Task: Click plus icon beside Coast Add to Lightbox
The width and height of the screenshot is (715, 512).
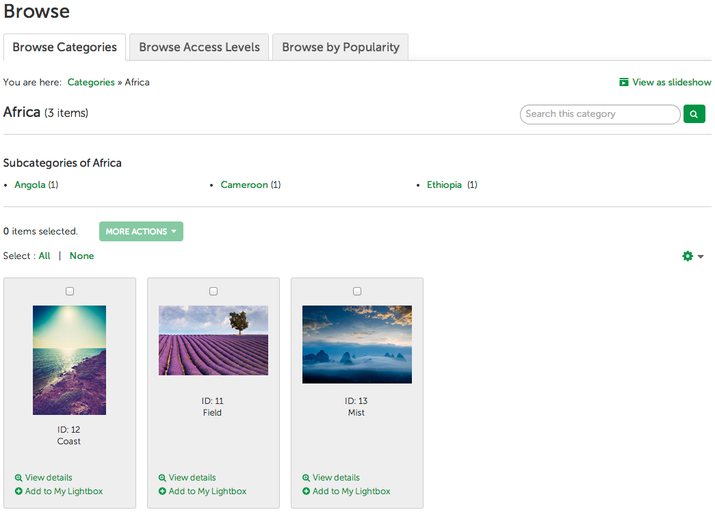Action: click(x=18, y=491)
